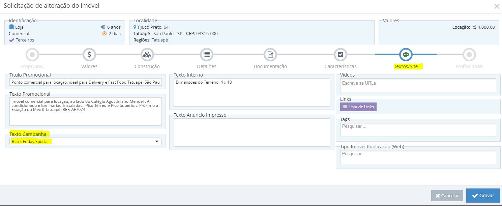Open the Lista de Links button
The height and width of the screenshot is (206, 502).
coord(358,107)
